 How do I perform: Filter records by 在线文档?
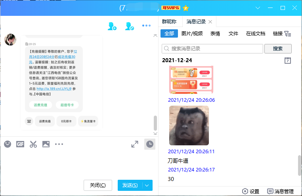(x=256, y=34)
